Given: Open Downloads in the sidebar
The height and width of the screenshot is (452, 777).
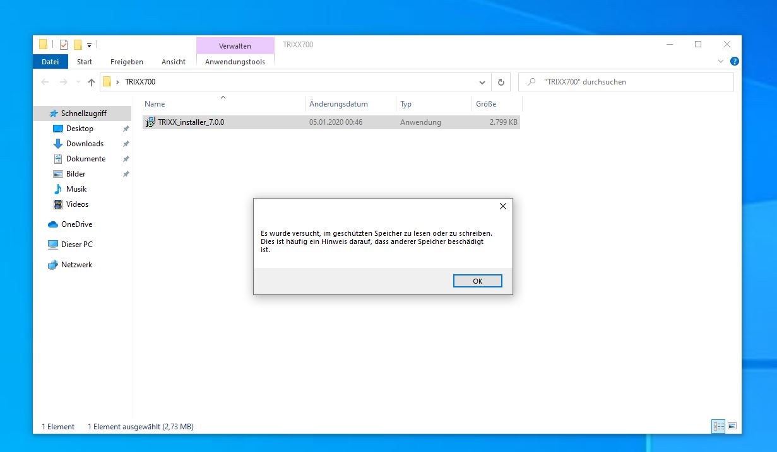Looking at the screenshot, I should (x=85, y=144).
